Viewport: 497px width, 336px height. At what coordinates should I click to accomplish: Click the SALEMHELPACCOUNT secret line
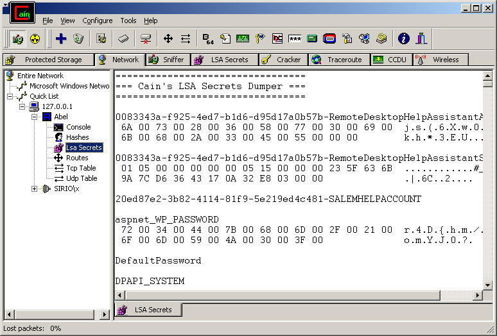(268, 199)
